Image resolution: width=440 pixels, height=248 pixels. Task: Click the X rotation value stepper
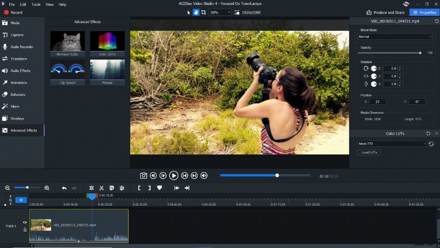[400, 84]
